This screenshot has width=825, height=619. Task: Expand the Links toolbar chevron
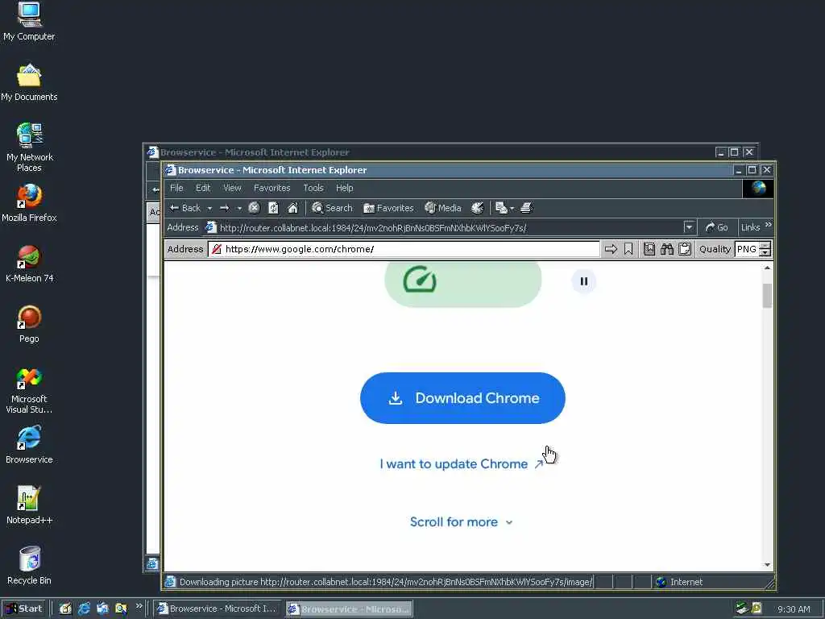[768, 225]
